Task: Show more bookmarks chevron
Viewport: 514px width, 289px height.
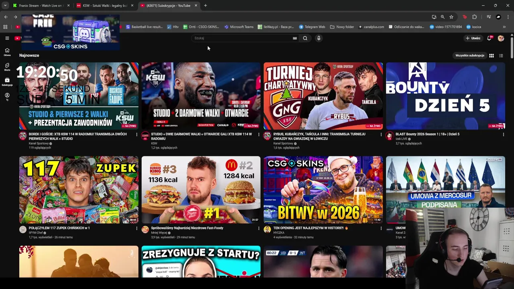Action: (x=504, y=27)
